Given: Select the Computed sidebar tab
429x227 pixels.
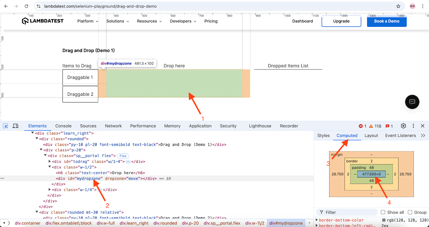Looking at the screenshot, I should point(347,136).
